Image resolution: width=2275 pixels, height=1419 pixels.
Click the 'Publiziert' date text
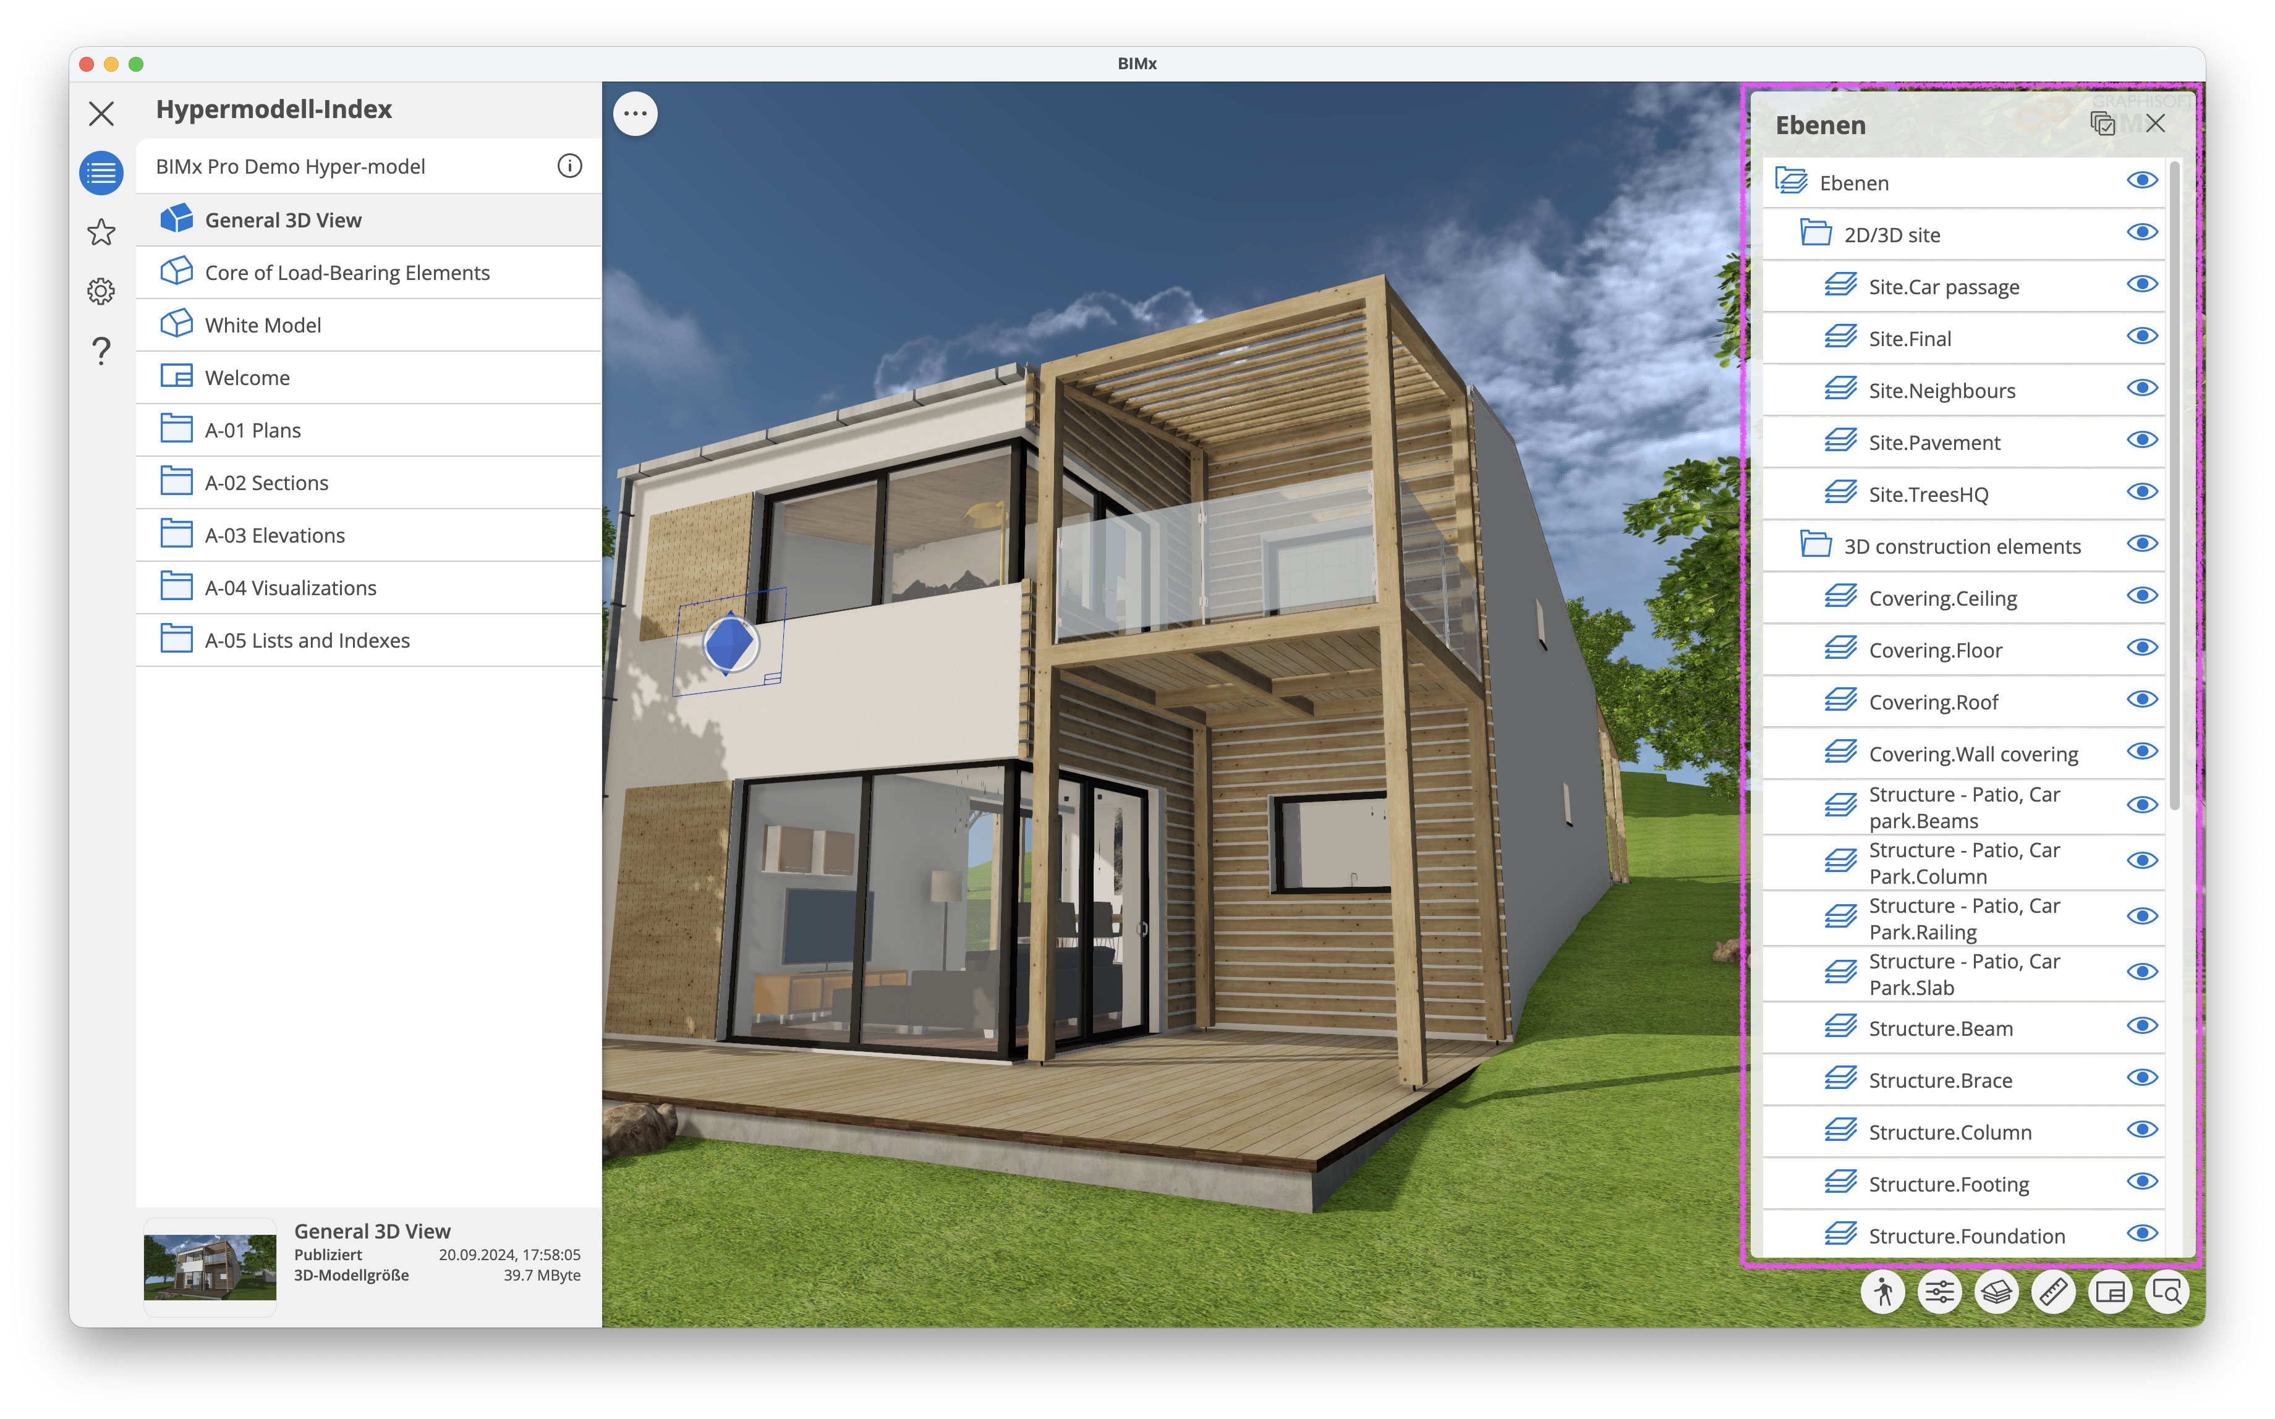click(509, 1255)
